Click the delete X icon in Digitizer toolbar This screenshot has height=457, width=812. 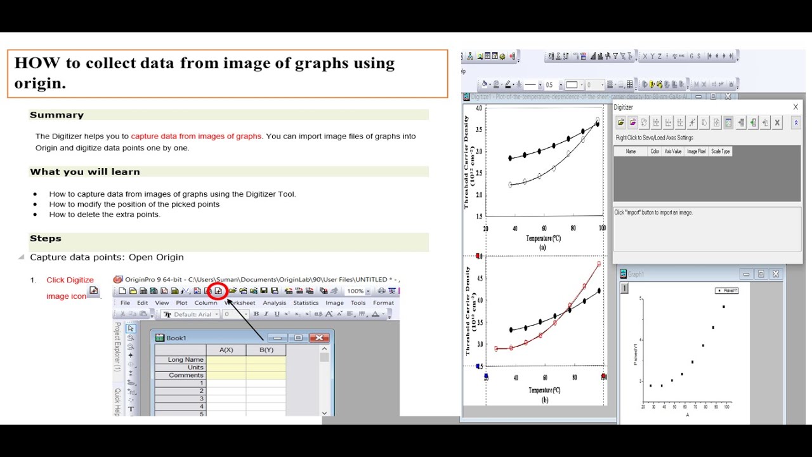(777, 123)
